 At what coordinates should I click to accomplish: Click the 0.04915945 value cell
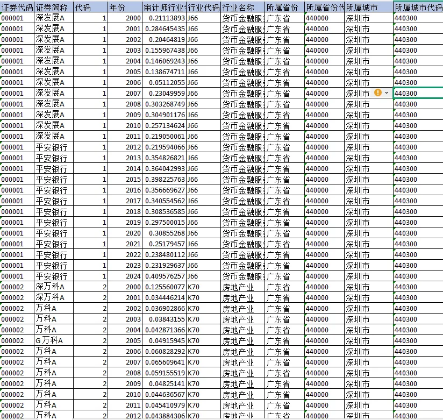pyautogui.click(x=164, y=340)
